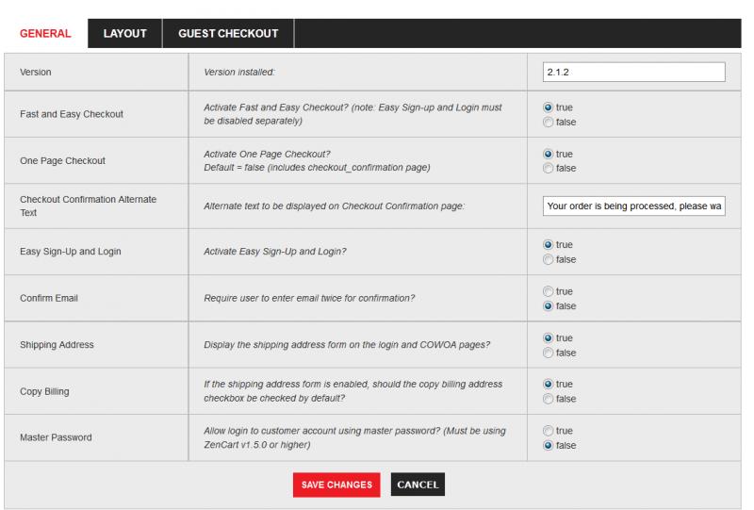Viewport: 754px width, 510px height.
Task: Set Fast and Easy Checkout to true
Action: coord(548,107)
